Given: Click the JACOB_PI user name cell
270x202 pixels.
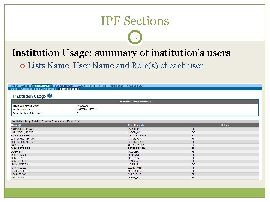Looking at the screenshot, I should [133, 129].
